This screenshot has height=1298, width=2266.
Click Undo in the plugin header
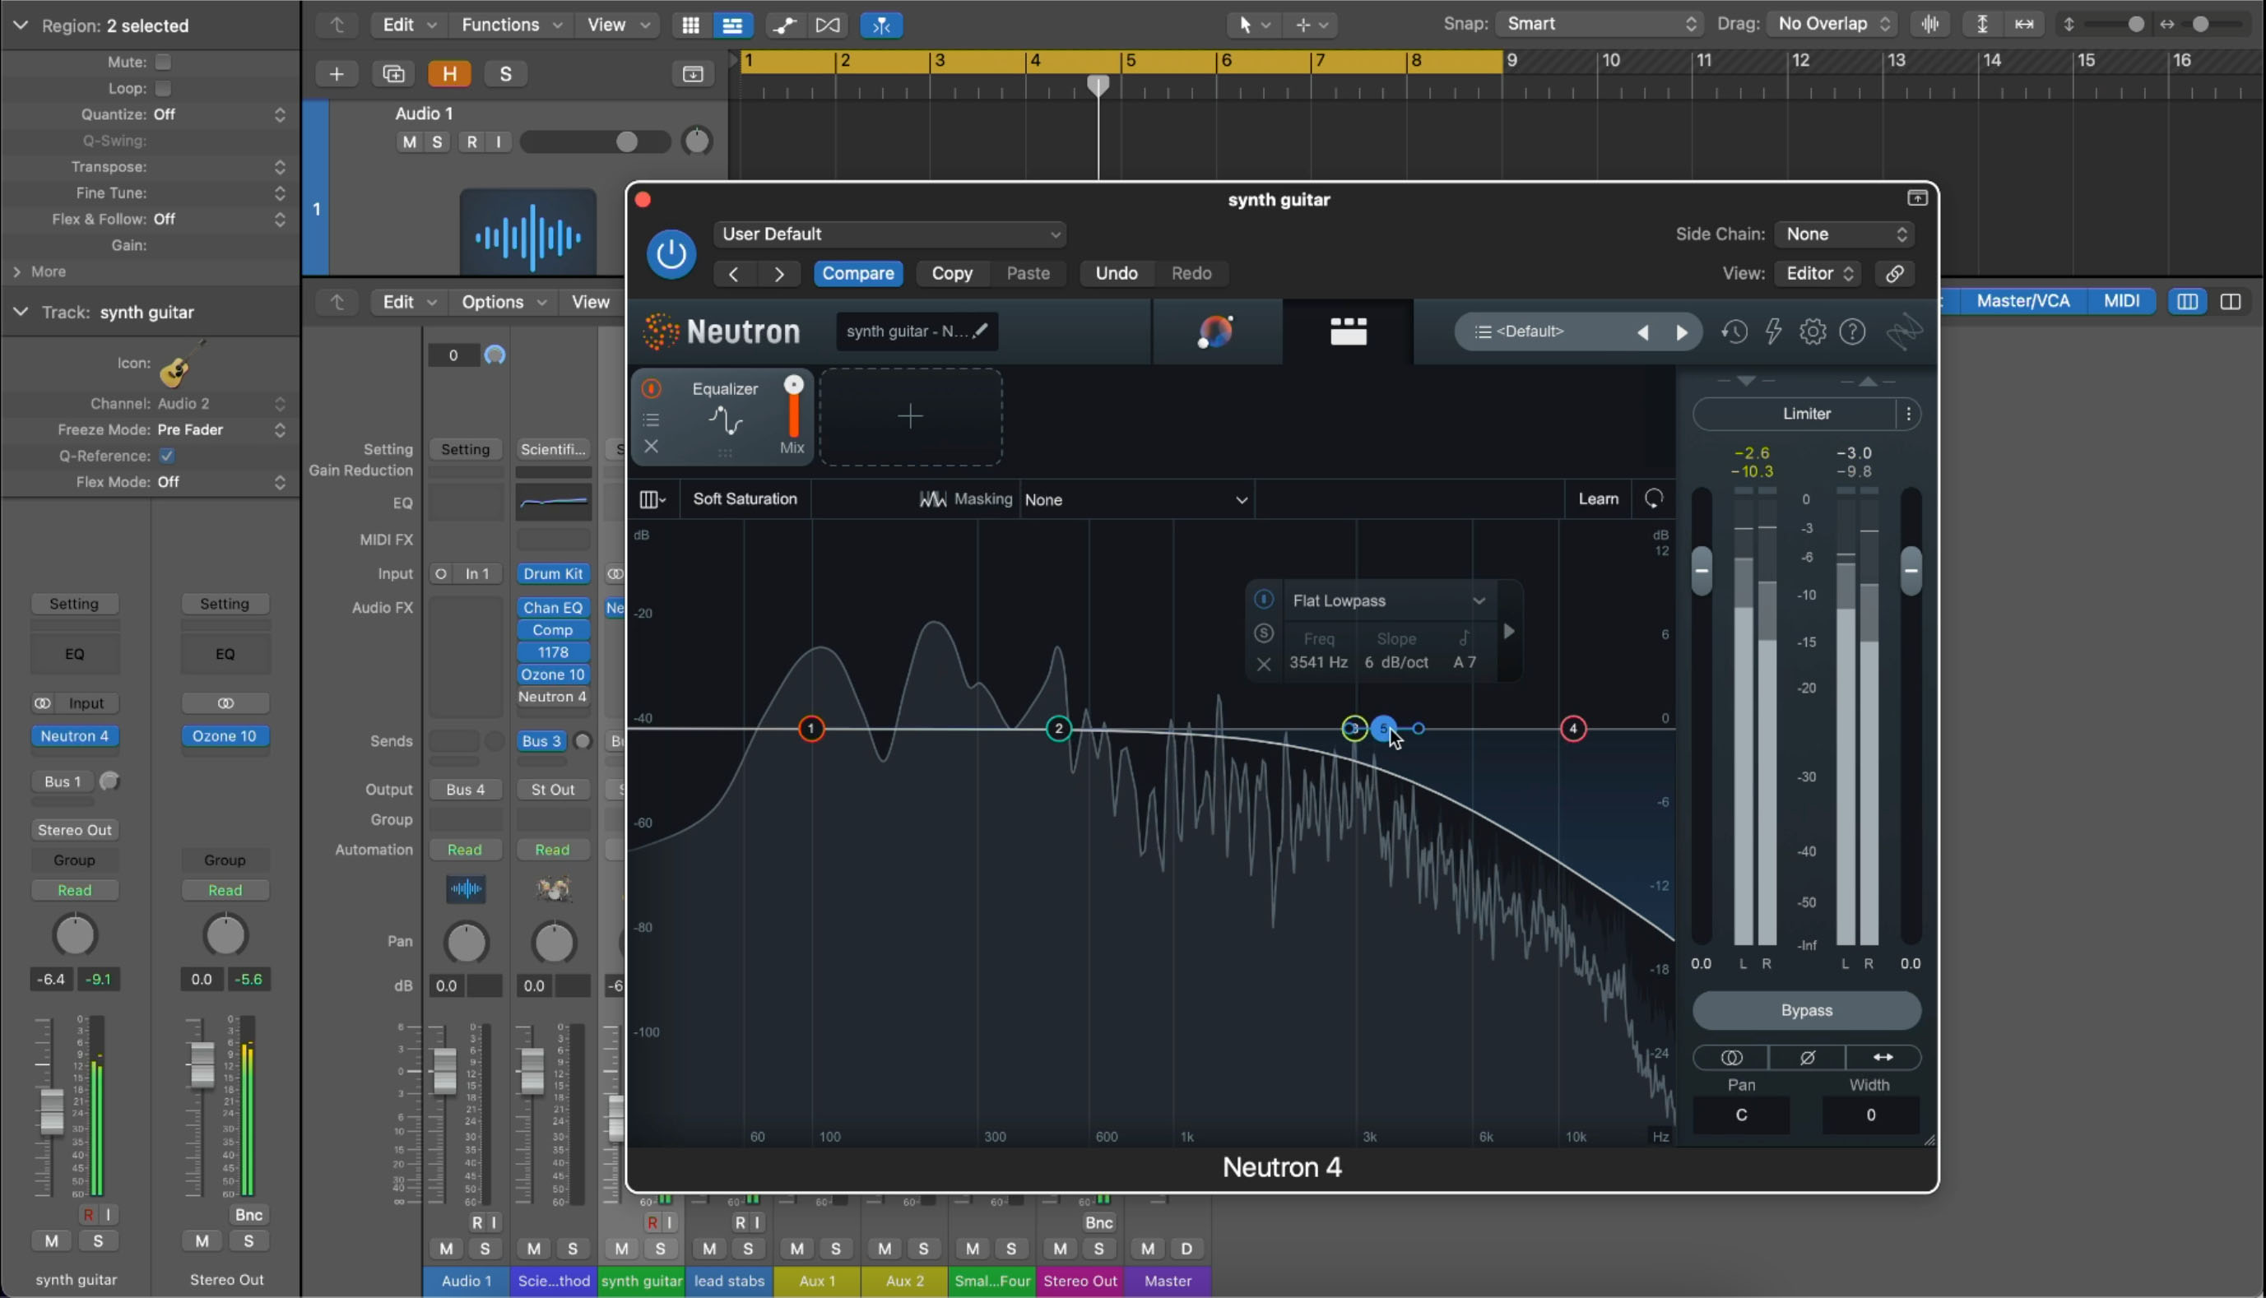tap(1116, 273)
